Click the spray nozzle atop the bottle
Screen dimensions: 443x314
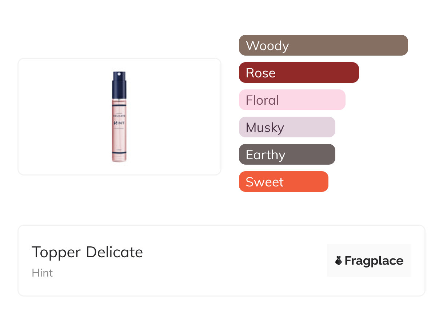click(119, 74)
